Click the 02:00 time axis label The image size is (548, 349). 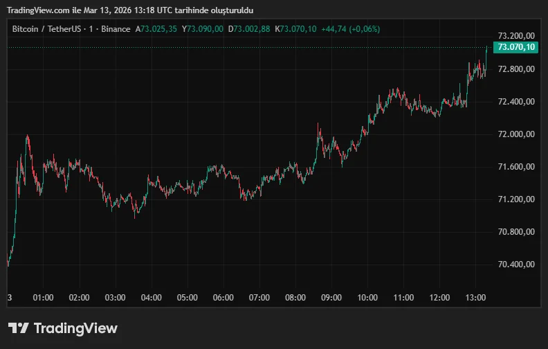click(x=80, y=298)
